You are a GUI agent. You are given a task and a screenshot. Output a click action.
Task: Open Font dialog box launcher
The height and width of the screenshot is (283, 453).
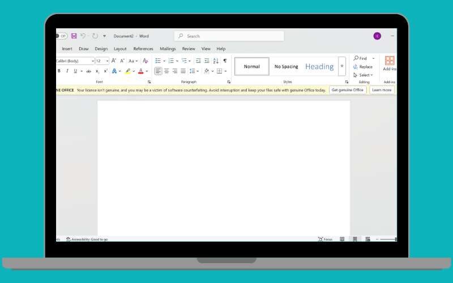point(149,82)
